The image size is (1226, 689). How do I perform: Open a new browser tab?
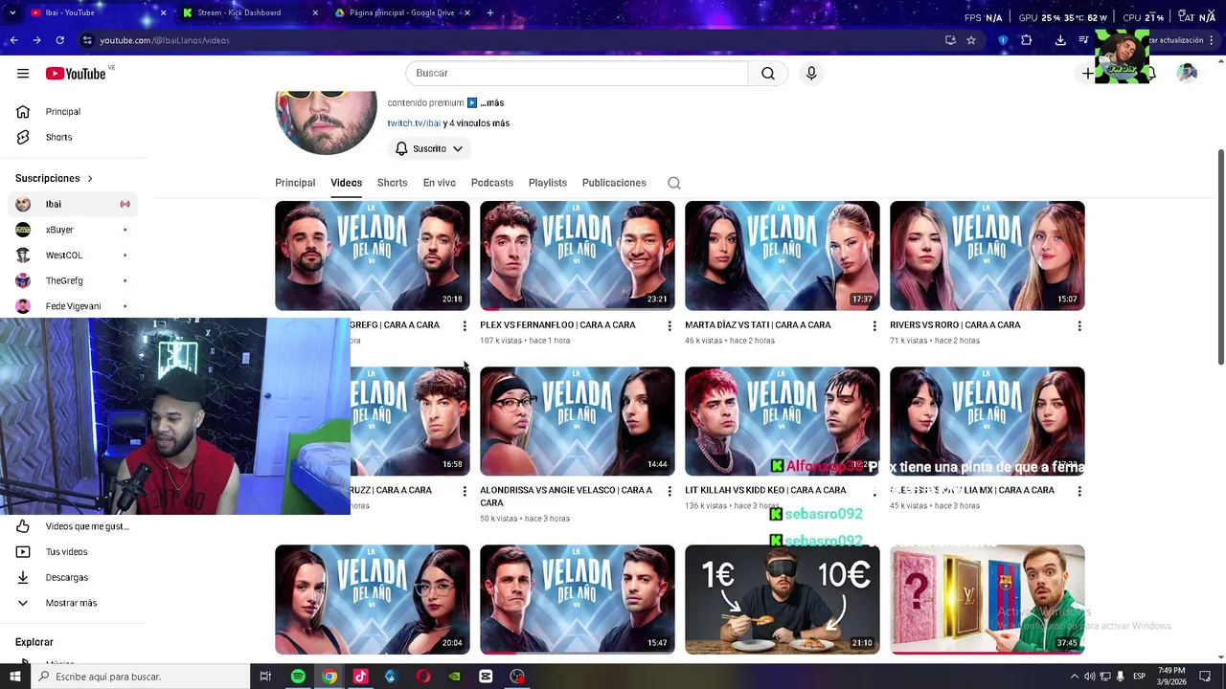(489, 12)
